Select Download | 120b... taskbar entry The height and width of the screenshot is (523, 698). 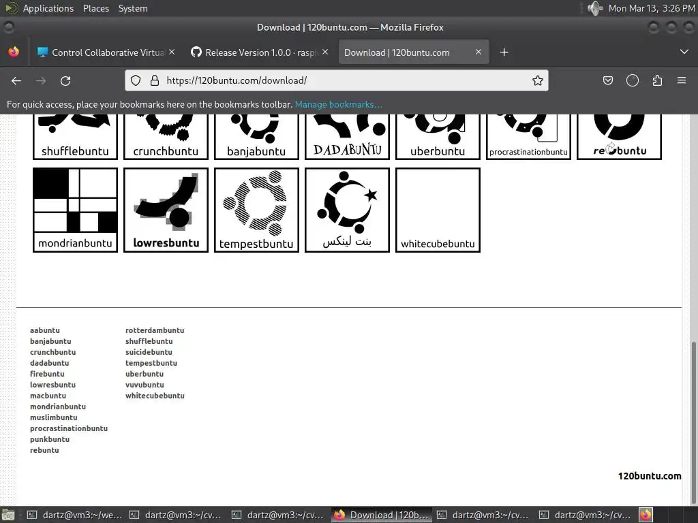pyautogui.click(x=382, y=515)
